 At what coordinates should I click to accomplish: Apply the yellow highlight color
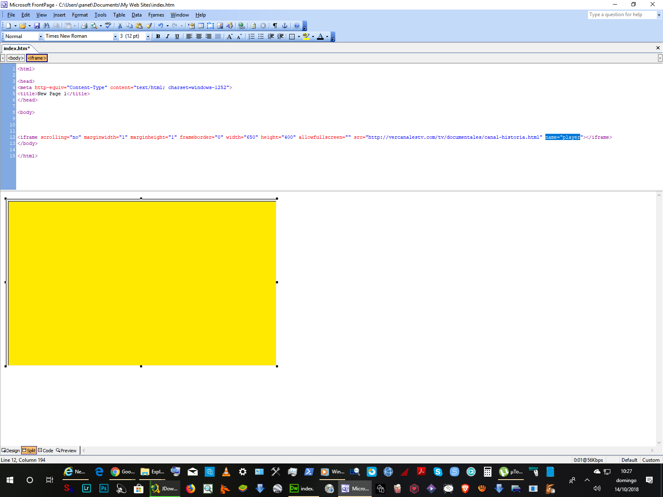click(x=306, y=36)
